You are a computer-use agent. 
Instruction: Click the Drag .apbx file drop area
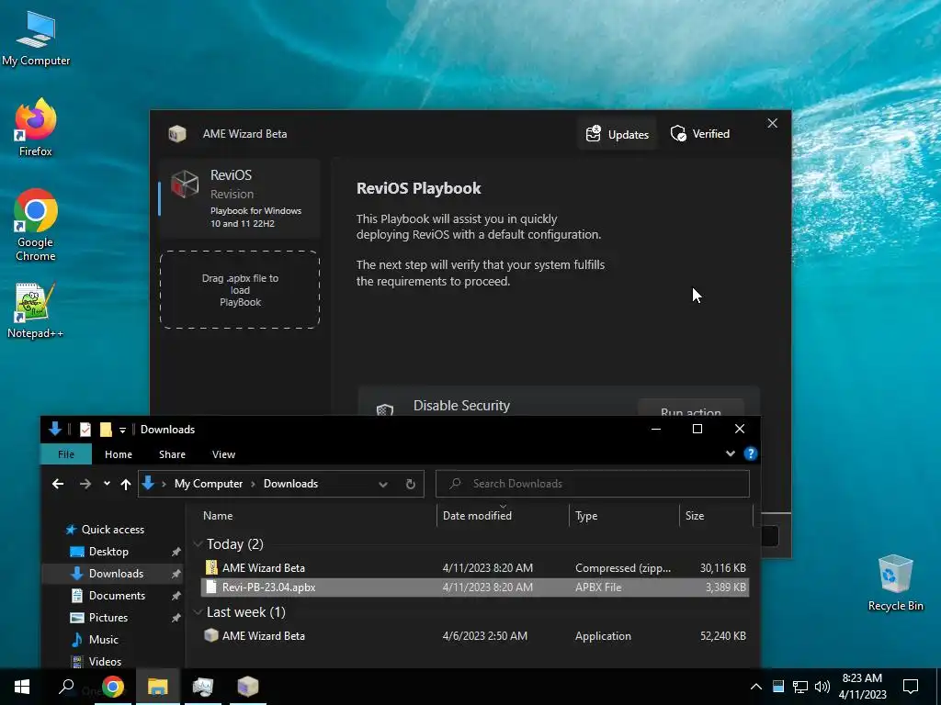[x=240, y=289]
